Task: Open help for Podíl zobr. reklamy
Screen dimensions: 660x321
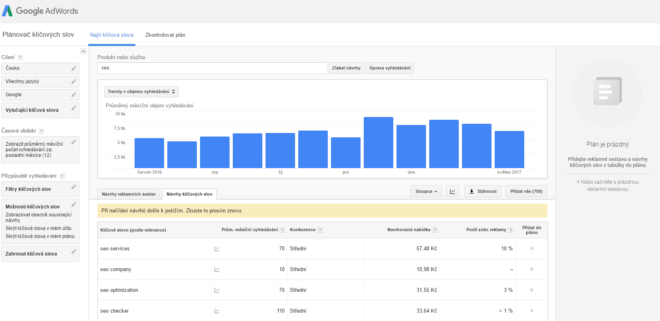Action: [x=511, y=230]
